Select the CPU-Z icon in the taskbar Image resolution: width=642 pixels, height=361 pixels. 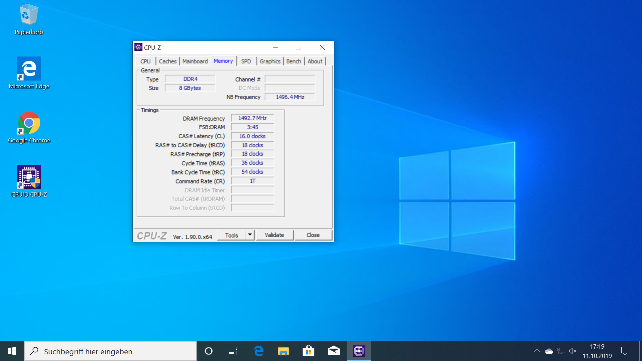(358, 351)
